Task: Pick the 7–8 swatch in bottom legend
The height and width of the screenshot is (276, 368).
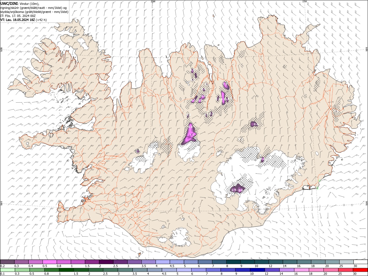Action: click(x=213, y=270)
